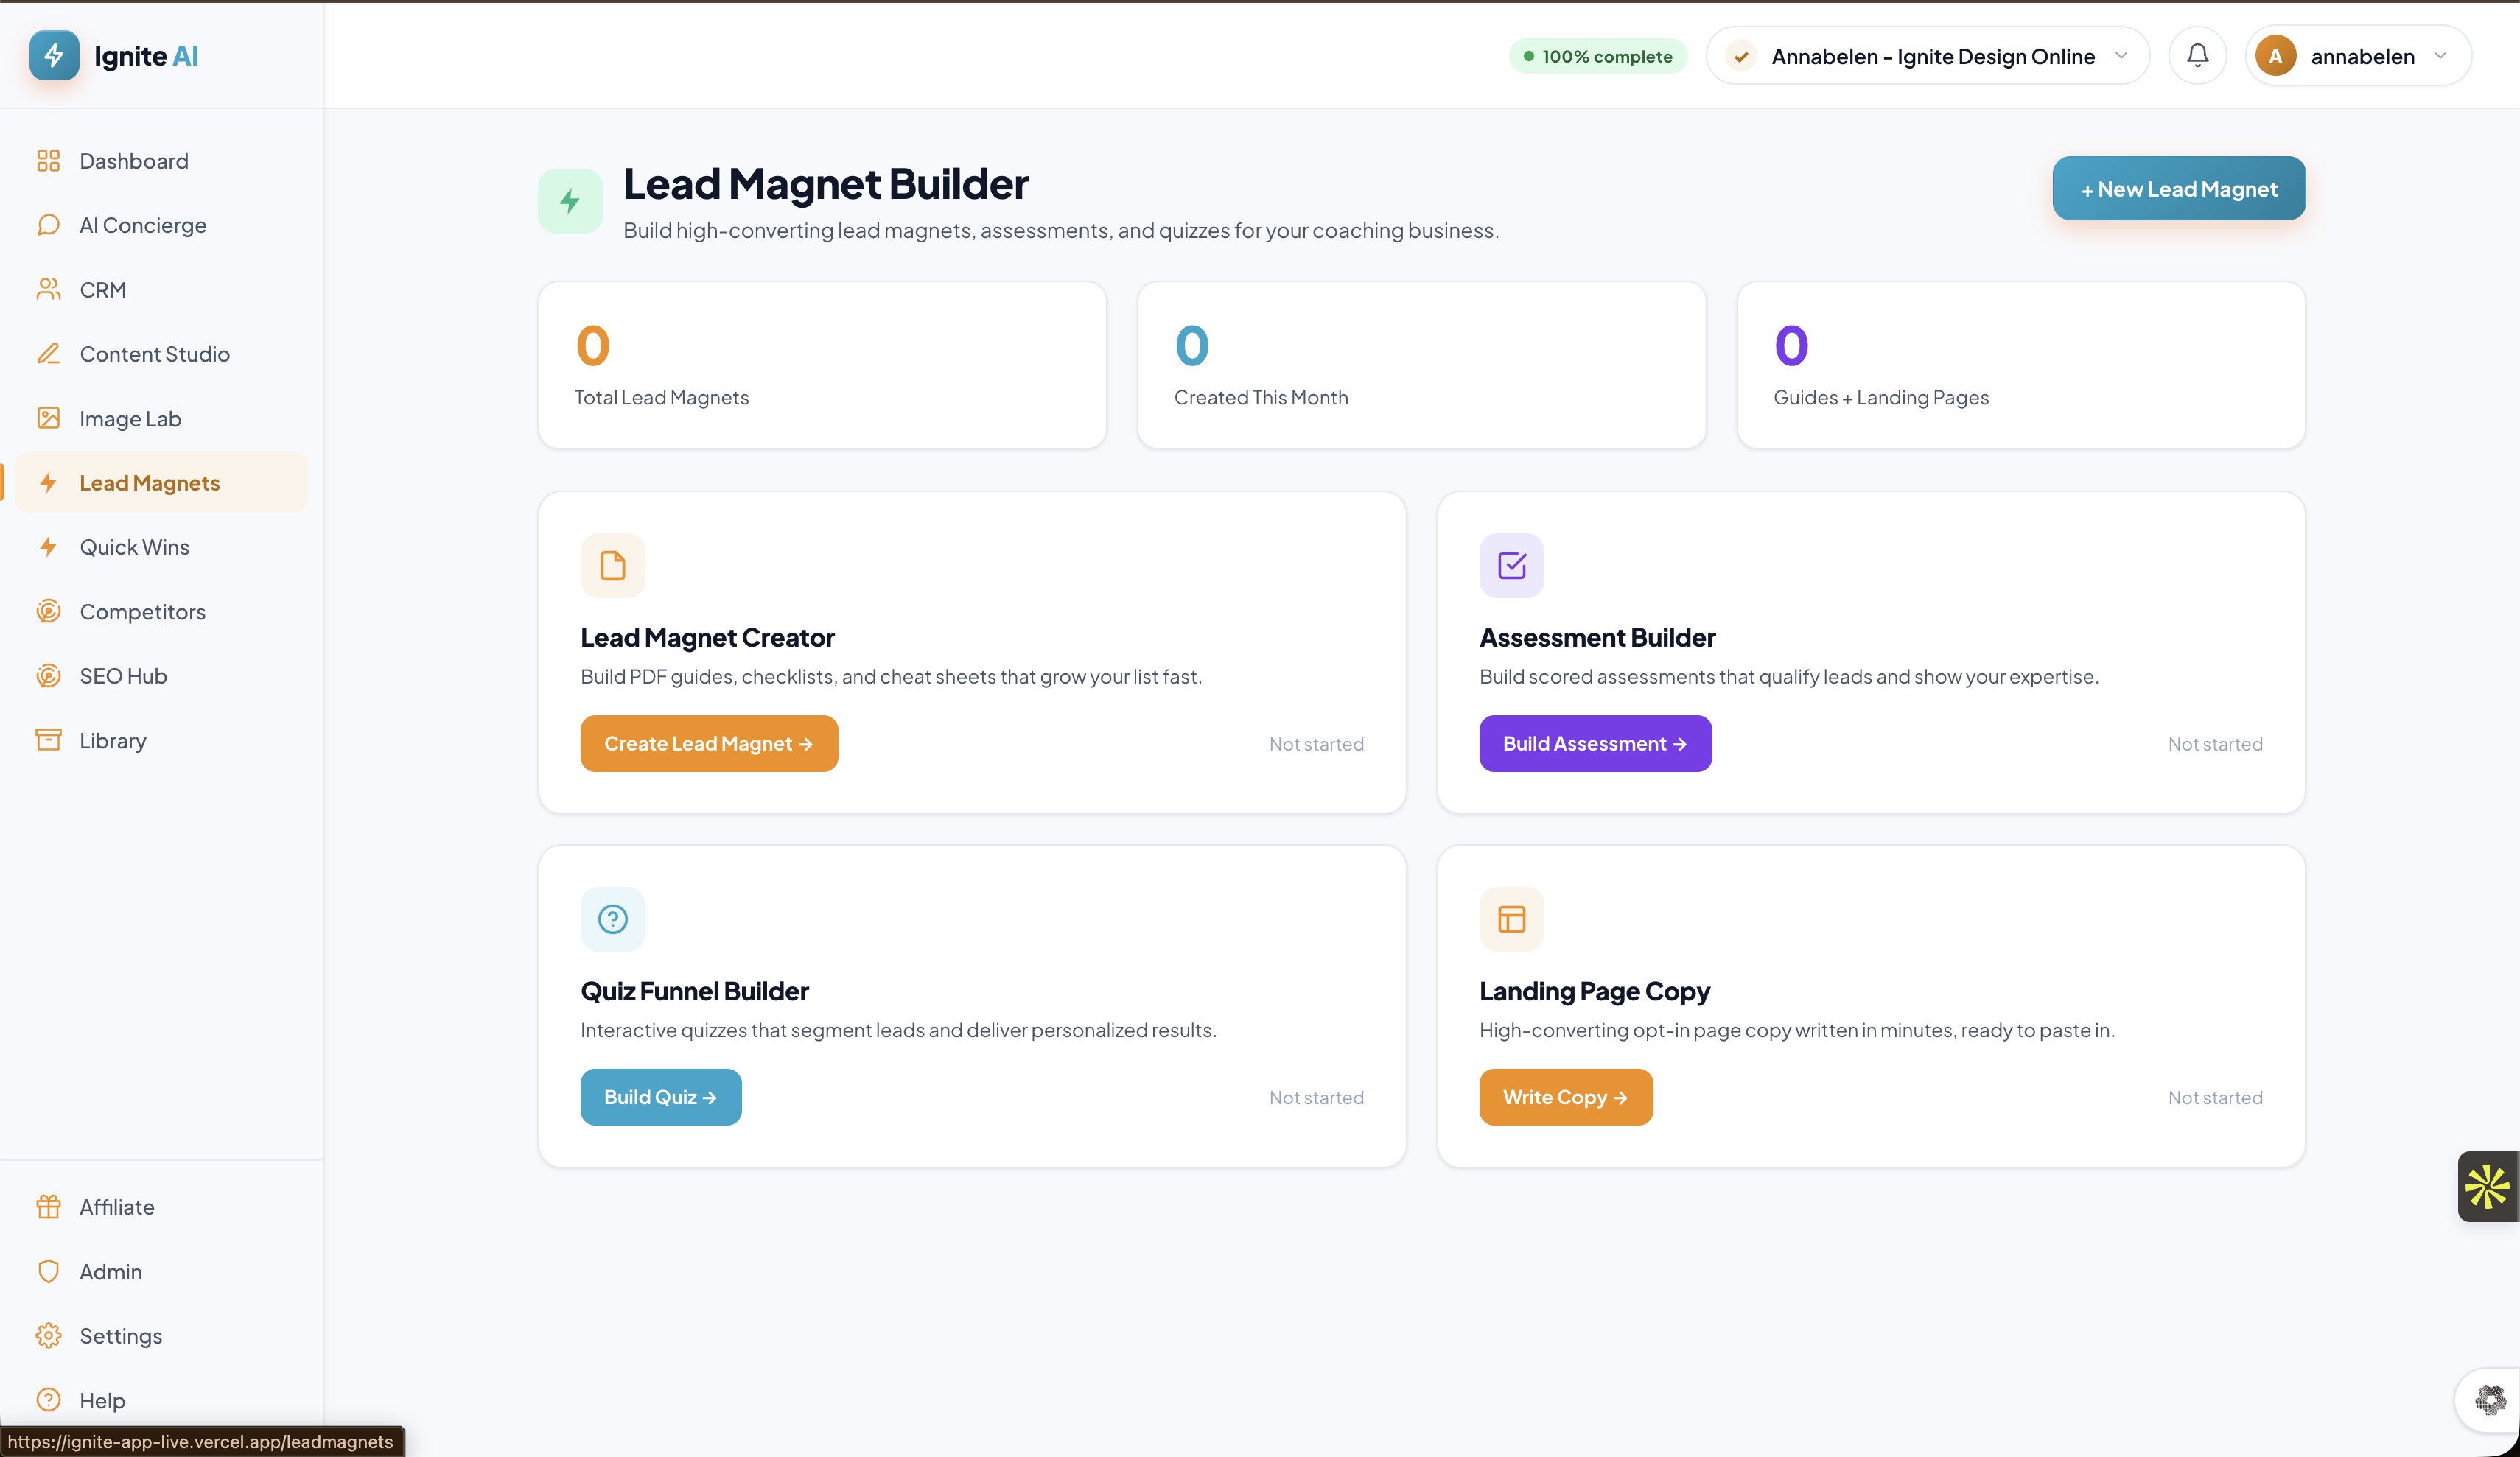
Task: Click the Total Lead Magnets stat card
Action: (x=822, y=365)
